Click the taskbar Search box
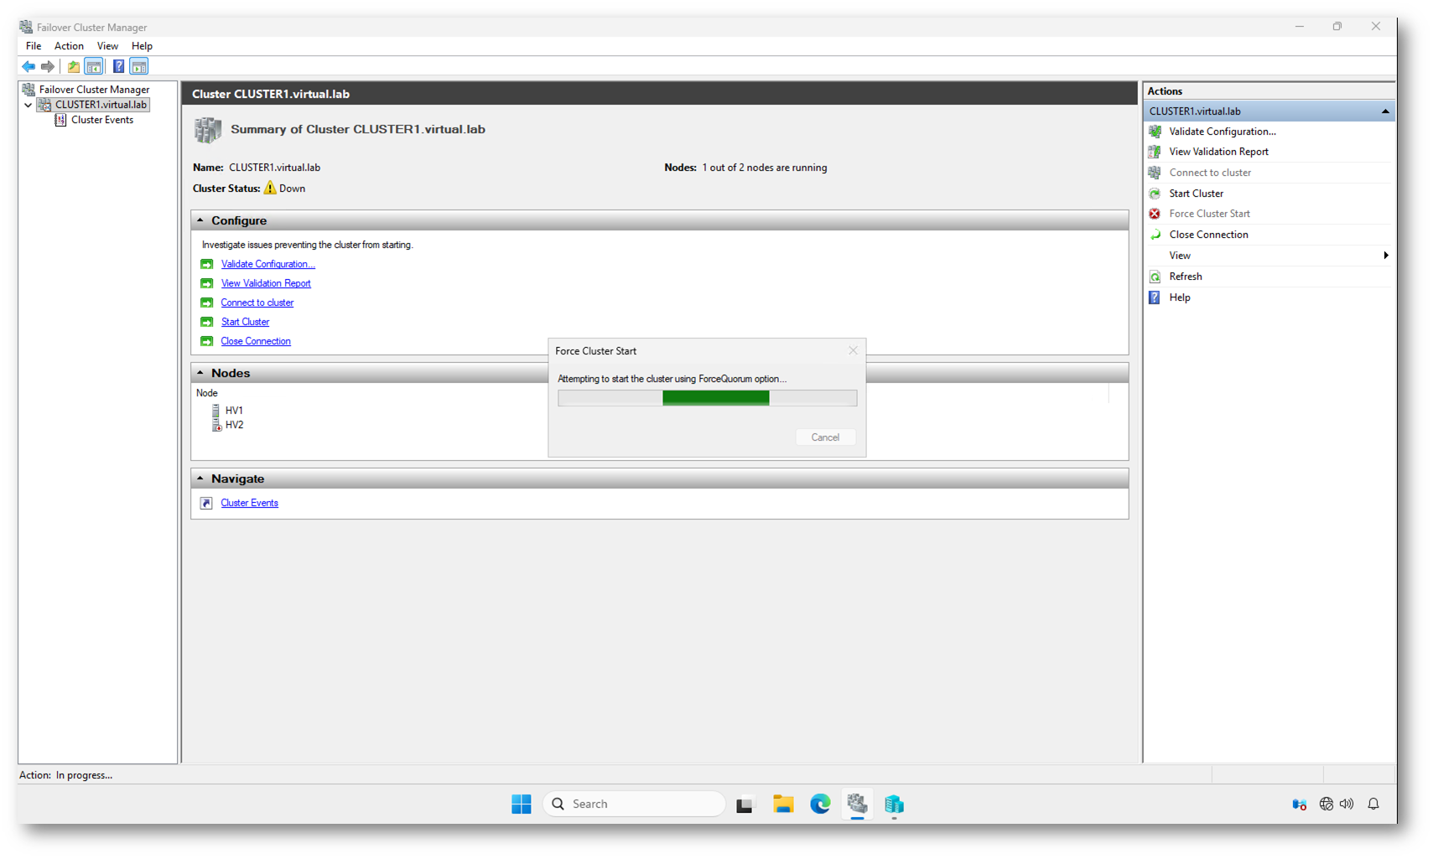 tap(634, 804)
